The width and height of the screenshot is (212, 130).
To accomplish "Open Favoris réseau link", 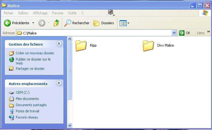I will (x=27, y=117).
